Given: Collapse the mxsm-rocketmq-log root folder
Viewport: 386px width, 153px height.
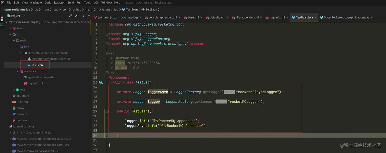Looking at the screenshot, I should pyautogui.click(x=6, y=22).
